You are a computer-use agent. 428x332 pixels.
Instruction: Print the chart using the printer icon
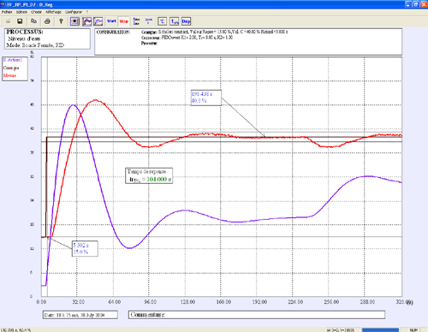(47, 21)
